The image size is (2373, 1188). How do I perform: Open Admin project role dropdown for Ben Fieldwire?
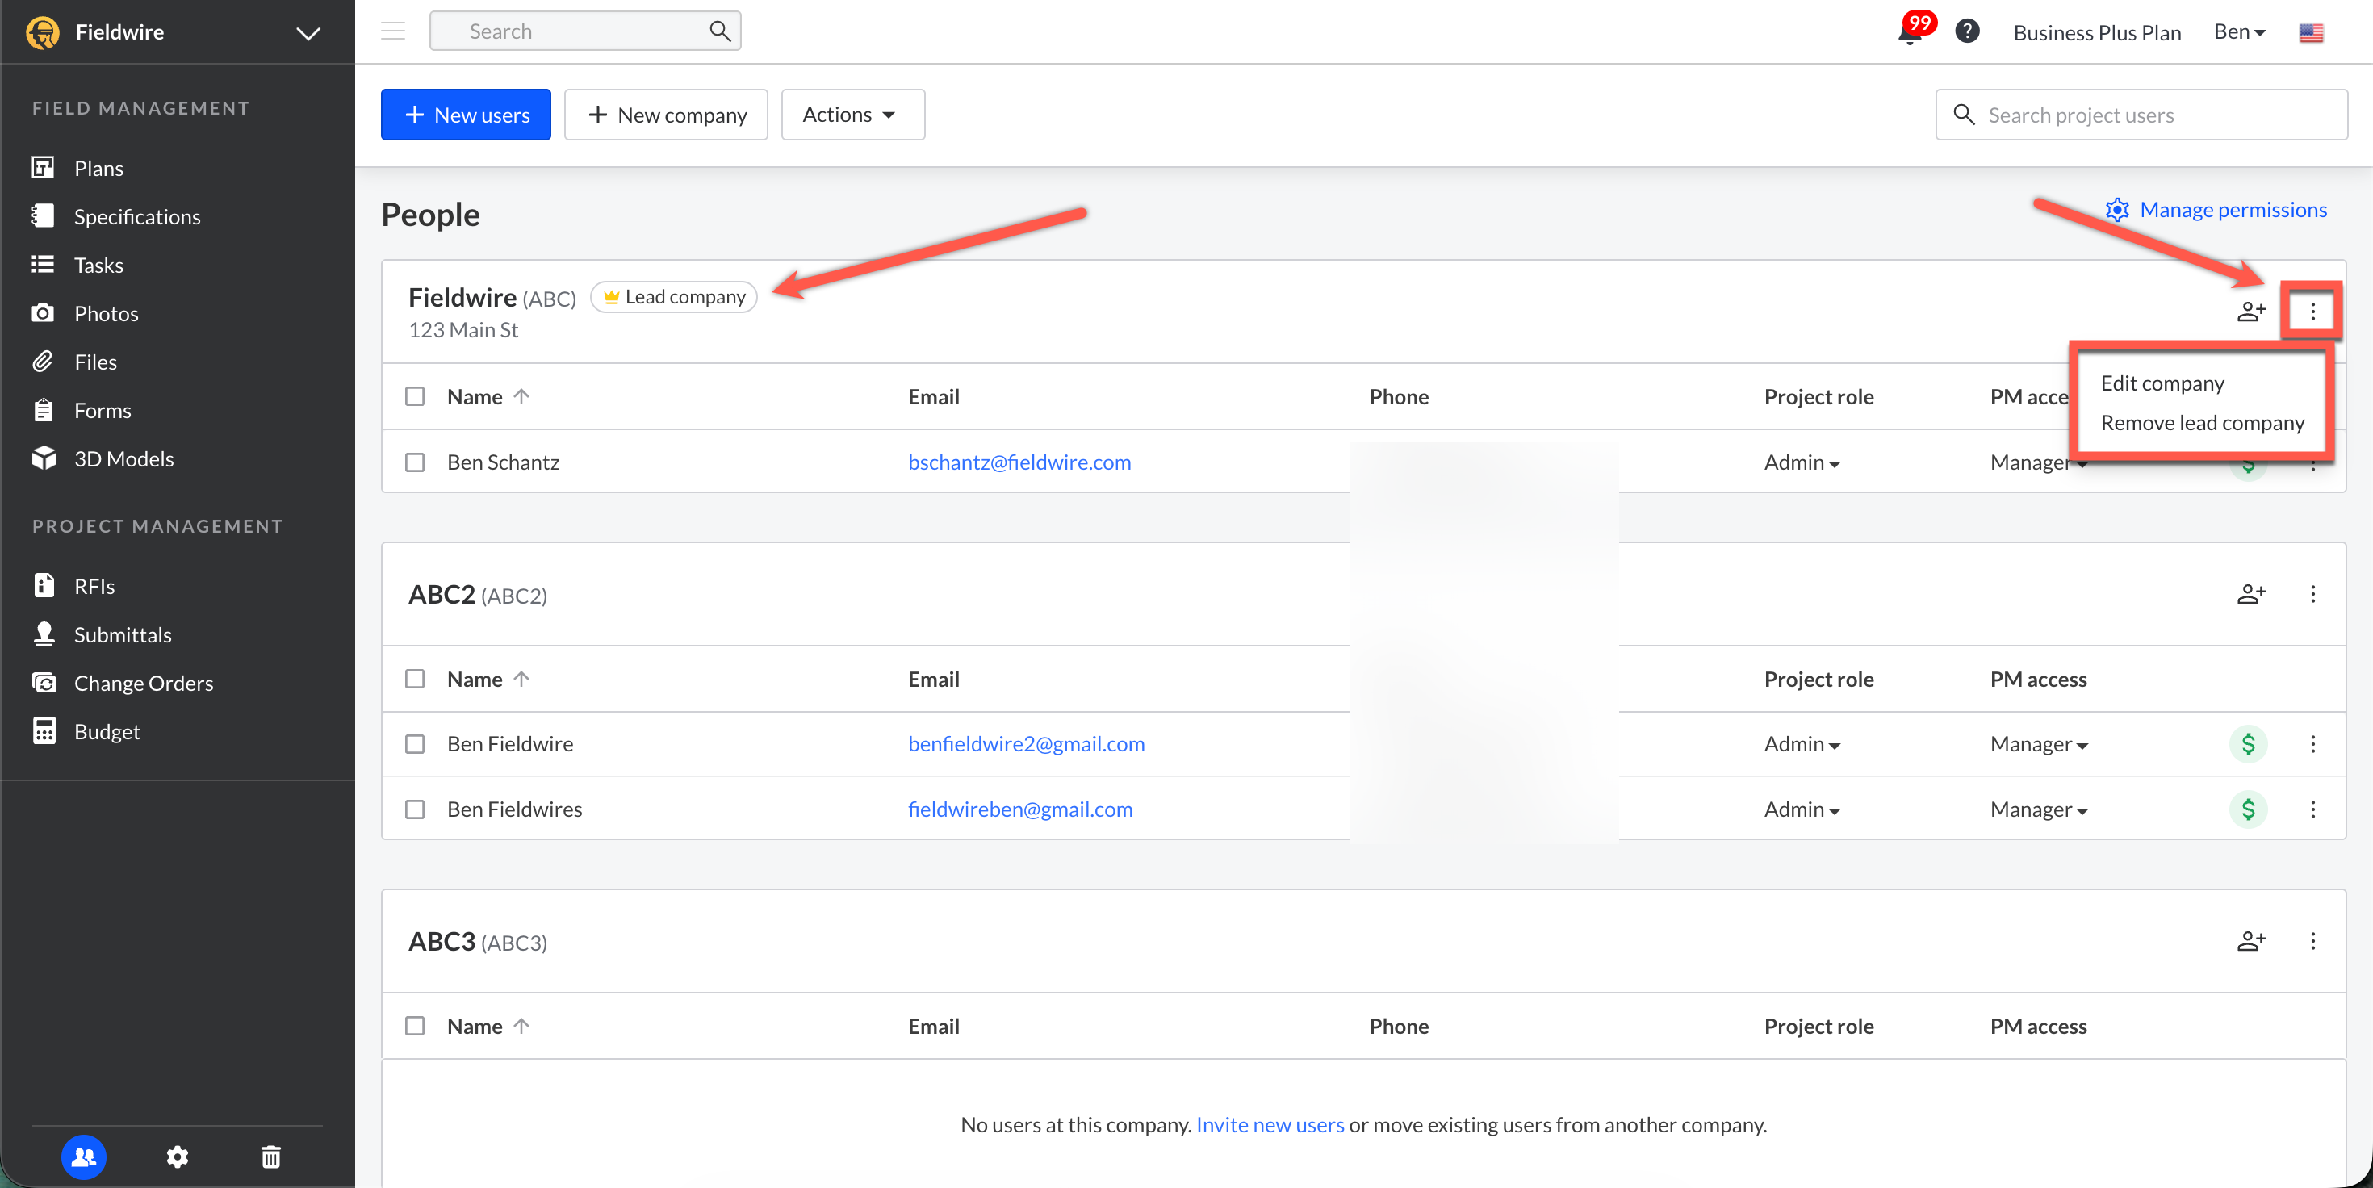[x=1801, y=744]
